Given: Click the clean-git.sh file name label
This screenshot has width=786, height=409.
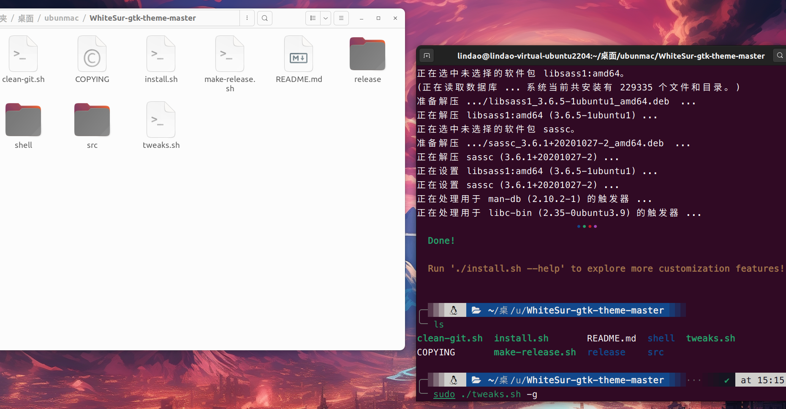Looking at the screenshot, I should 23,79.
